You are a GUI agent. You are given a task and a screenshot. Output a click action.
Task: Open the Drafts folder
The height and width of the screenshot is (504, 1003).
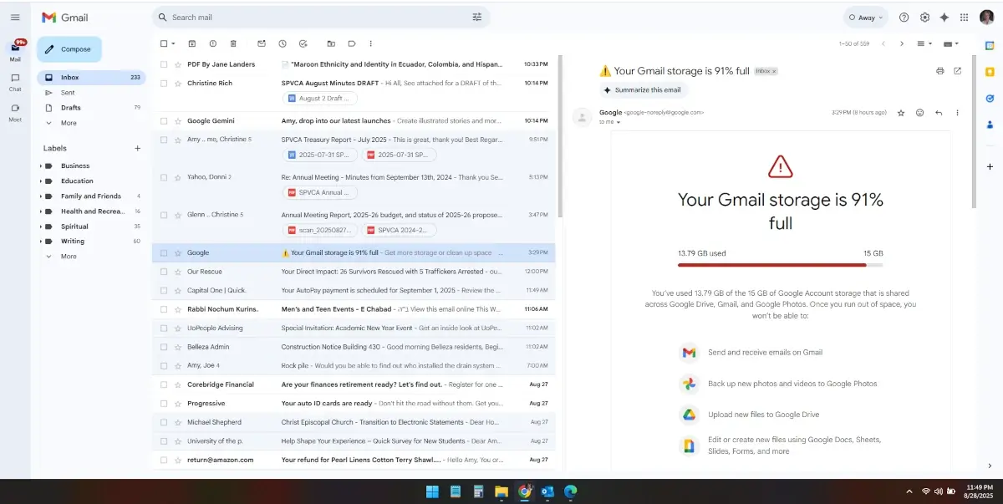[x=71, y=108]
